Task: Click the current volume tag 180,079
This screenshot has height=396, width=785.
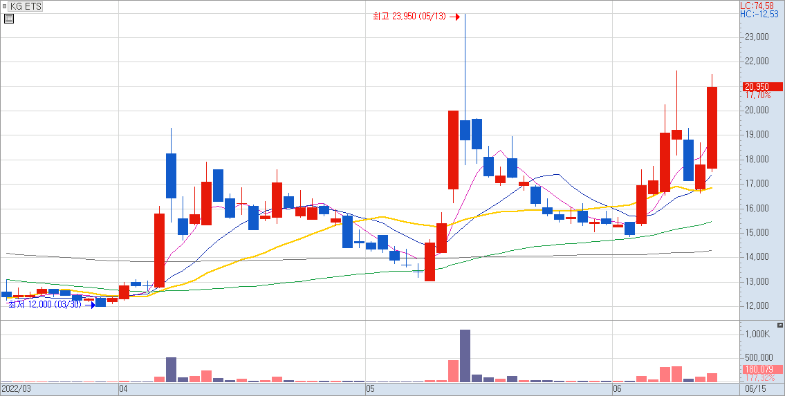Action: tap(763, 370)
